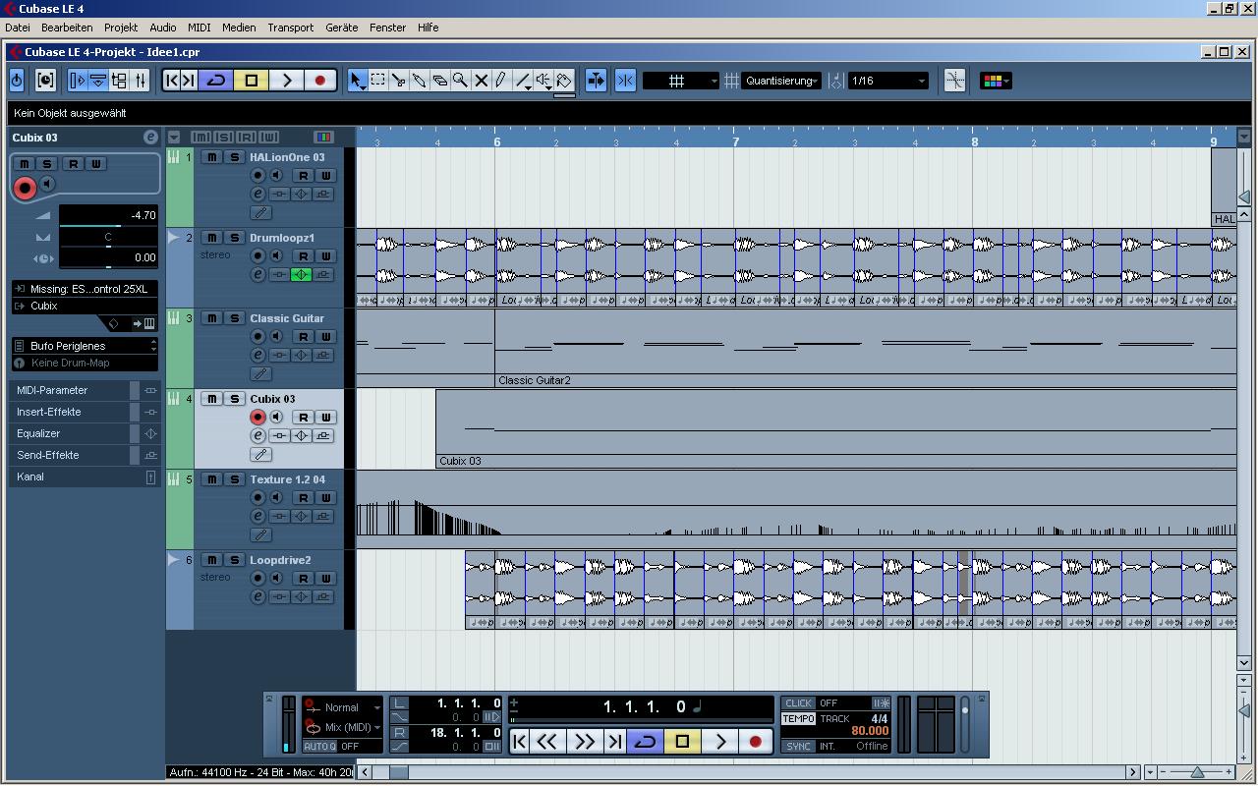Viewport: 1258px width, 786px height.
Task: Select the Scissors split tool in toolbar
Action: coord(398,81)
